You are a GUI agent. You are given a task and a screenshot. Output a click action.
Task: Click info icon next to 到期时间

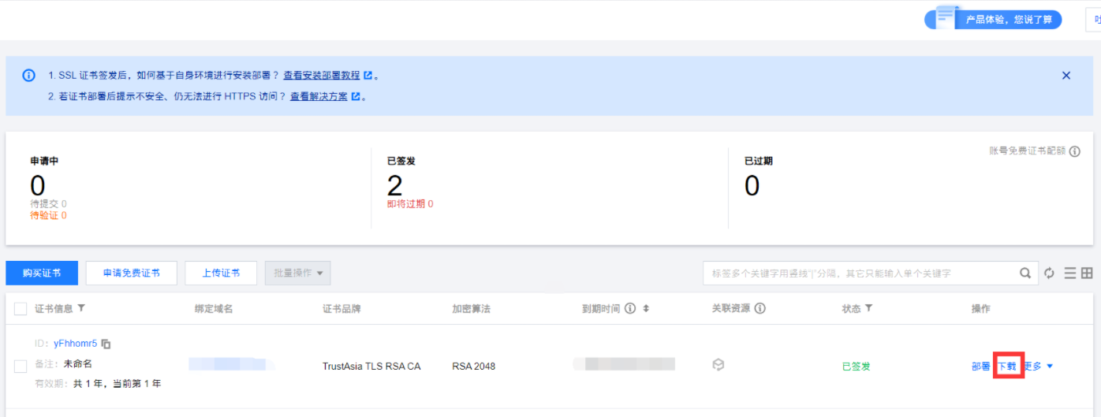click(x=630, y=309)
